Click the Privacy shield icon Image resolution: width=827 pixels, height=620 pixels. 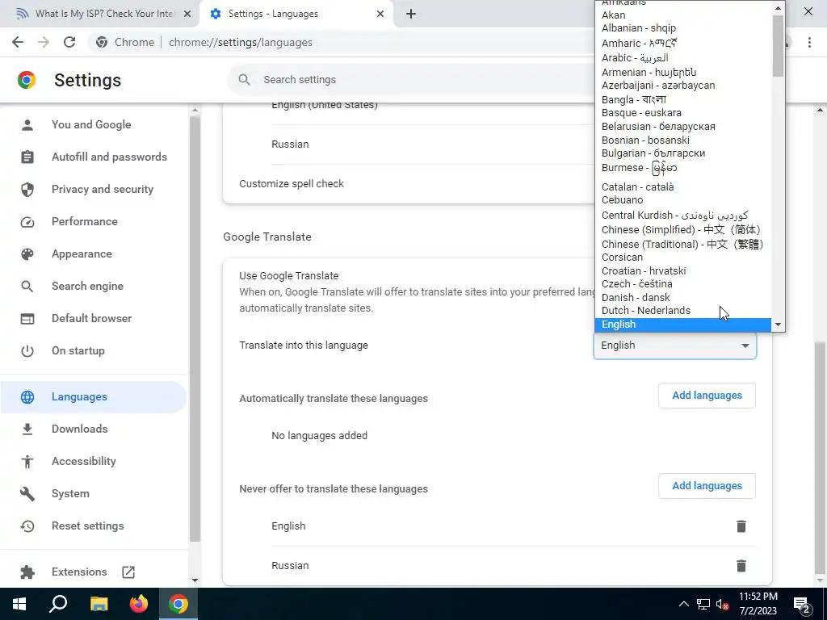click(27, 189)
